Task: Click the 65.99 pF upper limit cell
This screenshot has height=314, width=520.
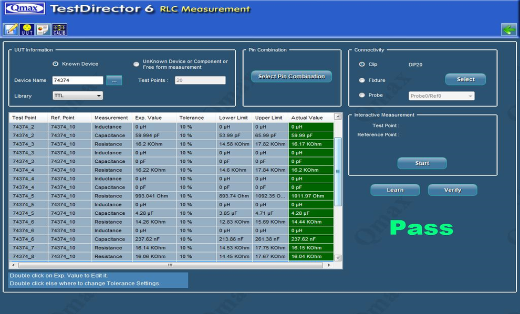Action: click(271, 135)
